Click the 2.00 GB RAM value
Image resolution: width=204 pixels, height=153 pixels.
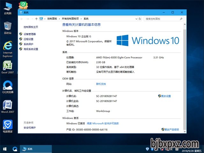pyautogui.click(x=101, y=62)
